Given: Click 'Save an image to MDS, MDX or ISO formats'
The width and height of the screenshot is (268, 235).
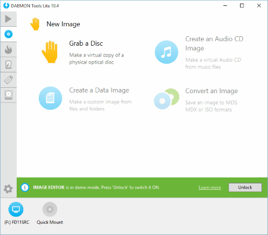Looking at the screenshot, I should [211, 106].
